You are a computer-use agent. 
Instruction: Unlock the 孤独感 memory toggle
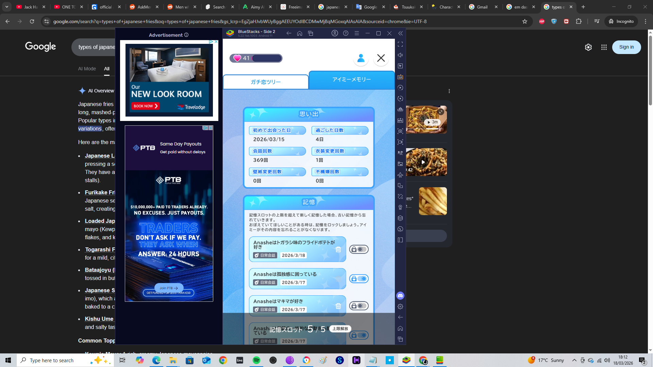pos(359,279)
